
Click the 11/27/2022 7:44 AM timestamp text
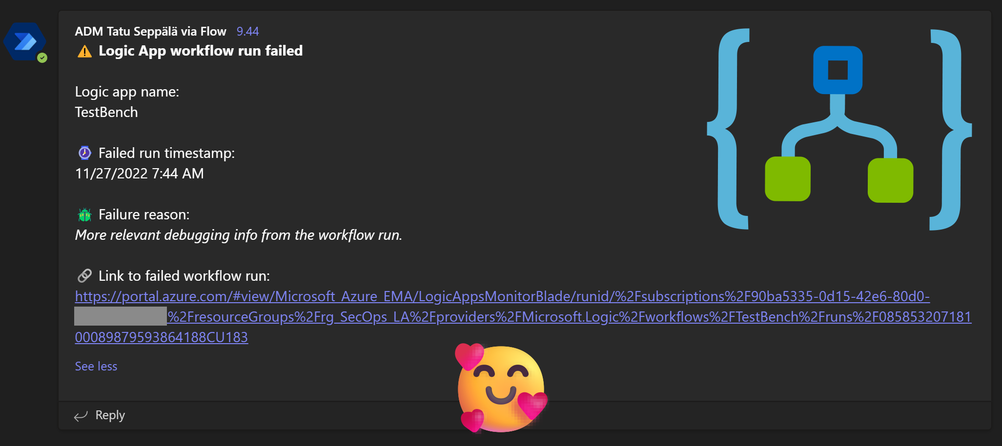pyautogui.click(x=140, y=174)
